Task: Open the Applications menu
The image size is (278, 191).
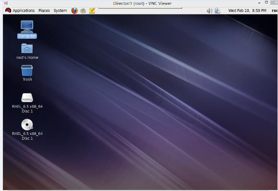Action: (x=24, y=11)
